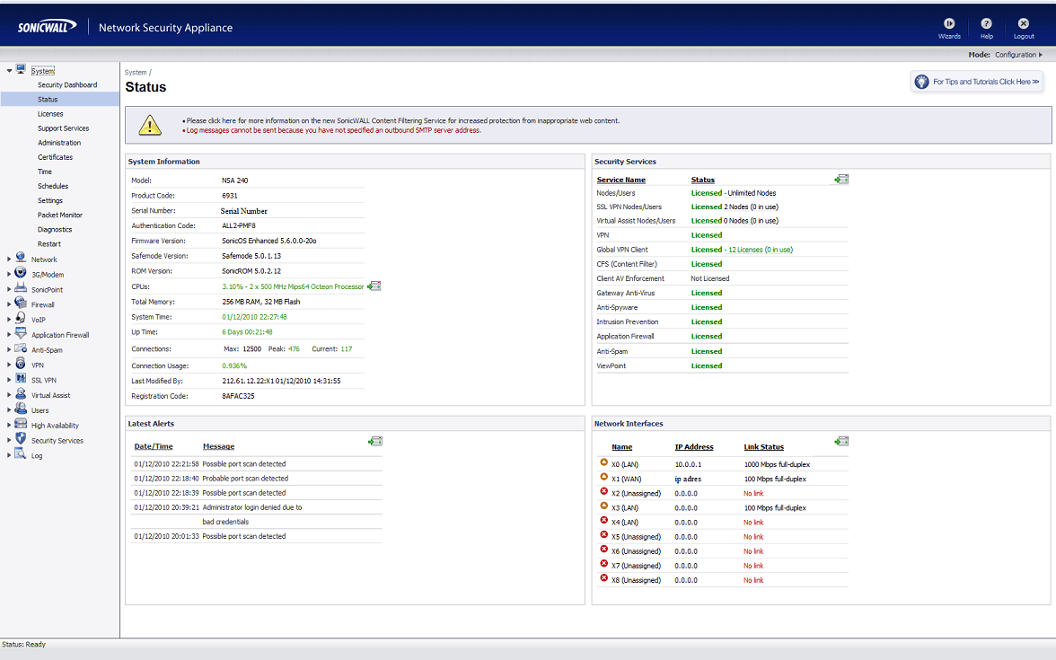Click the Logout icon
The image size is (1056, 660).
1023,23
